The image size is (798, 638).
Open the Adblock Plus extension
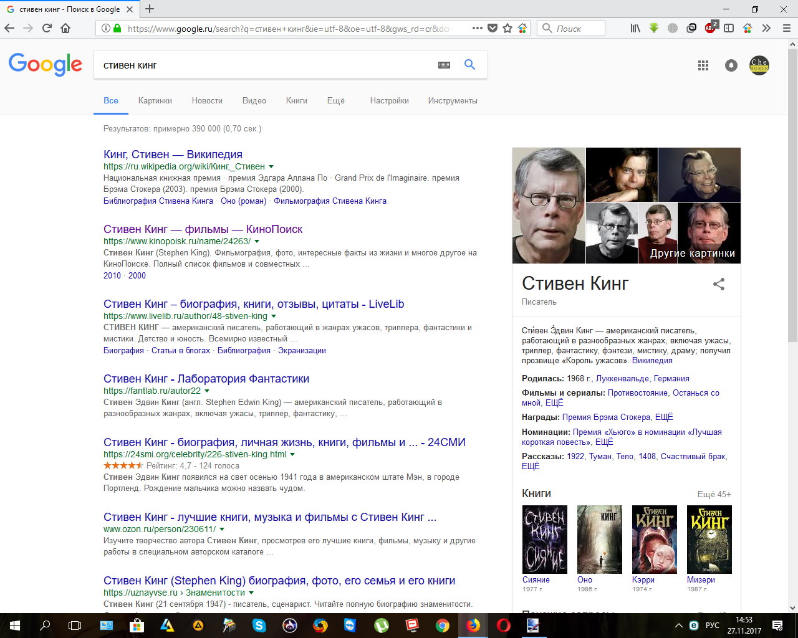click(710, 28)
